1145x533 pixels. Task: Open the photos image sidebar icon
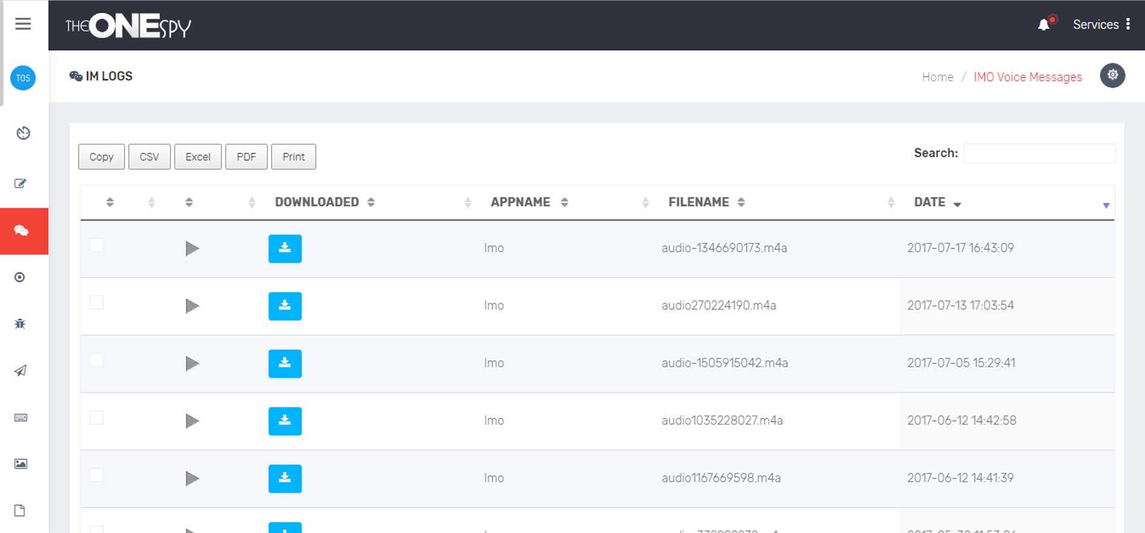20,464
